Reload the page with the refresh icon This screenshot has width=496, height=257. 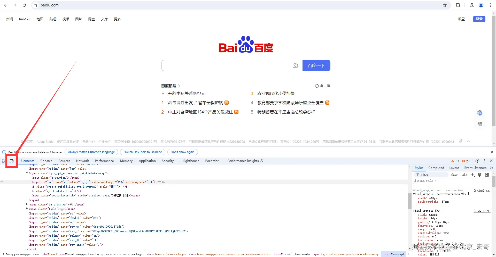coord(24,5)
